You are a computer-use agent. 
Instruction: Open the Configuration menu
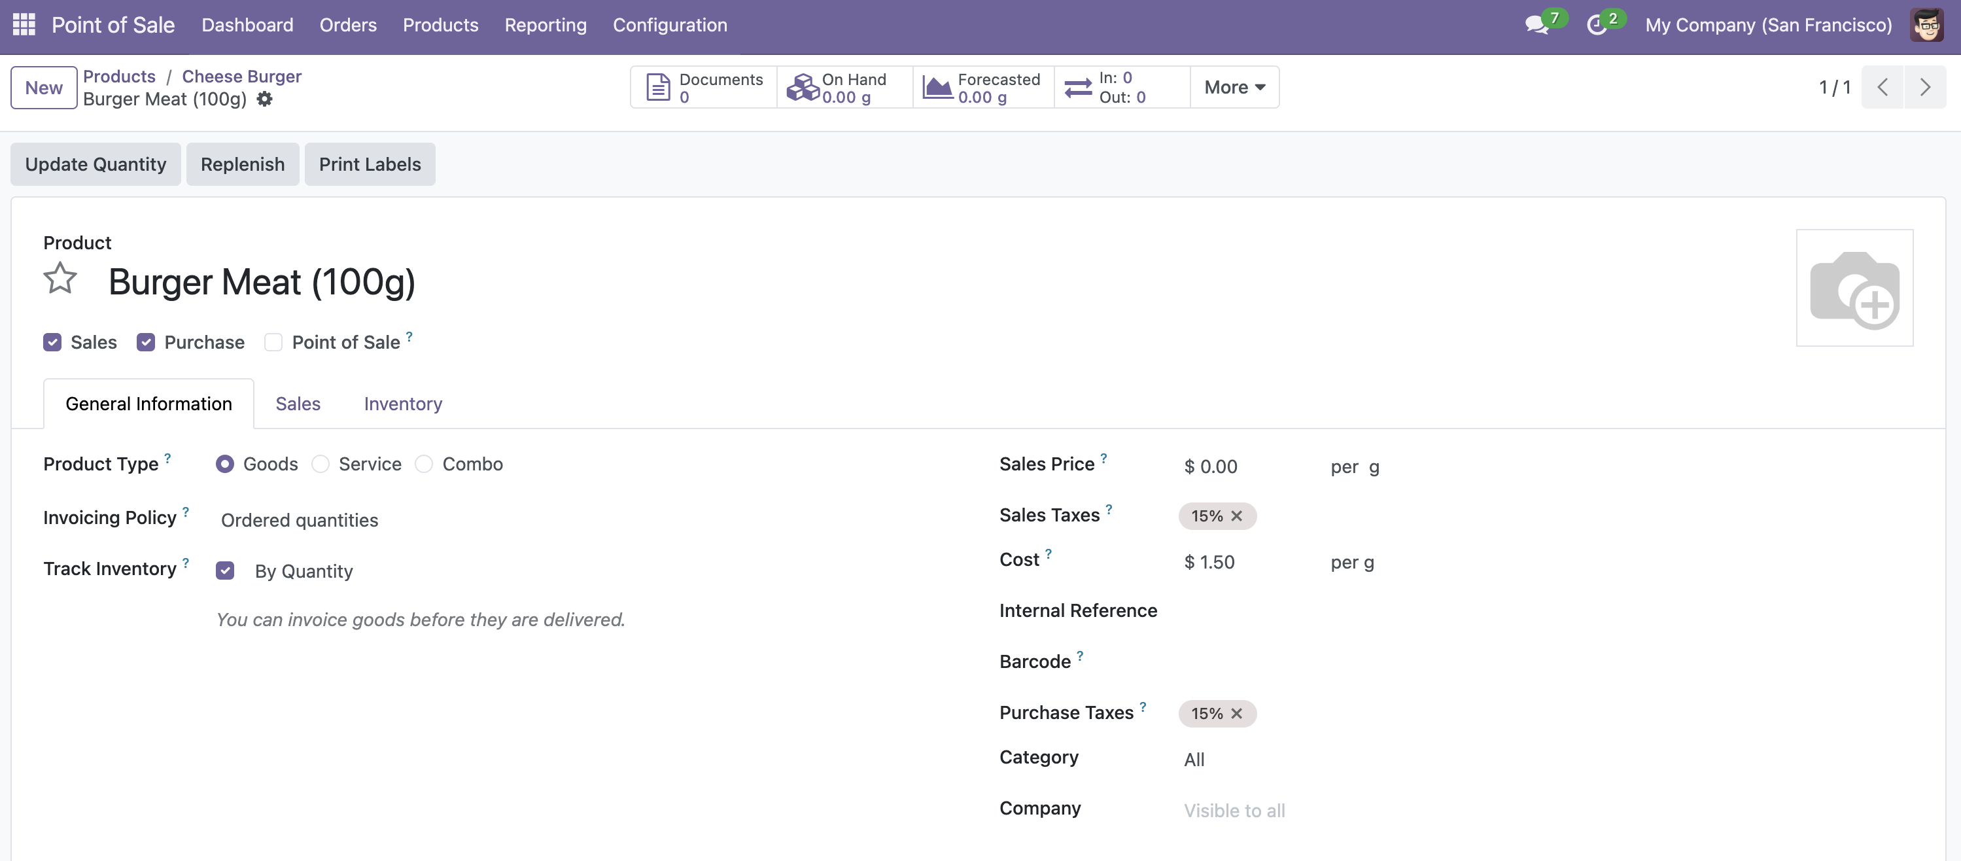(x=670, y=25)
